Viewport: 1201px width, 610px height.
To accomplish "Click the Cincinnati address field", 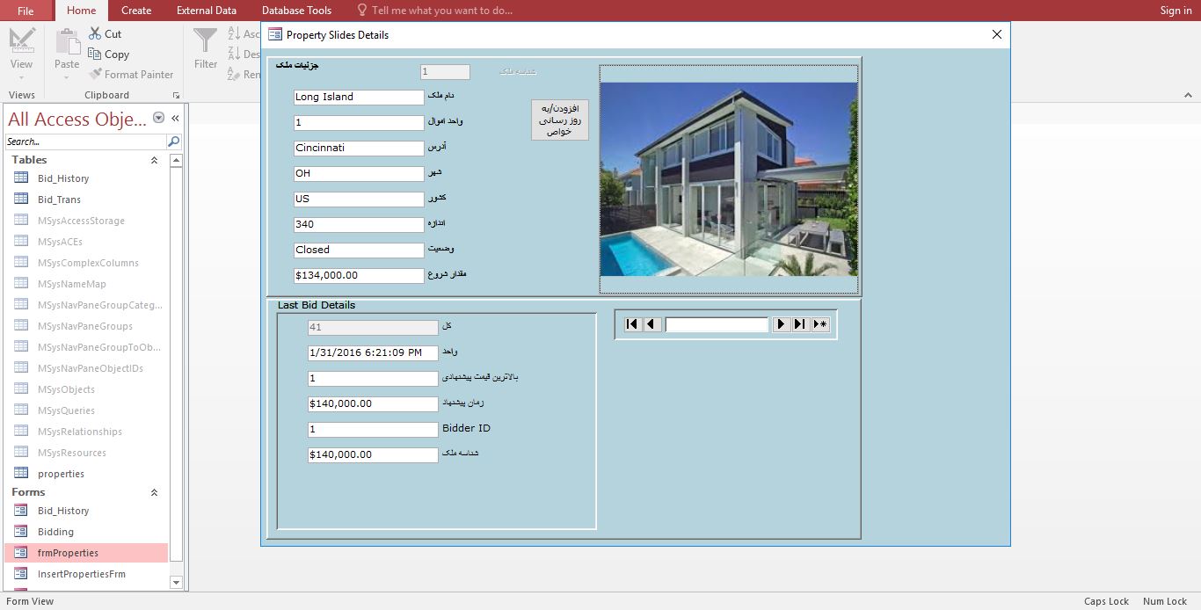I will (359, 149).
